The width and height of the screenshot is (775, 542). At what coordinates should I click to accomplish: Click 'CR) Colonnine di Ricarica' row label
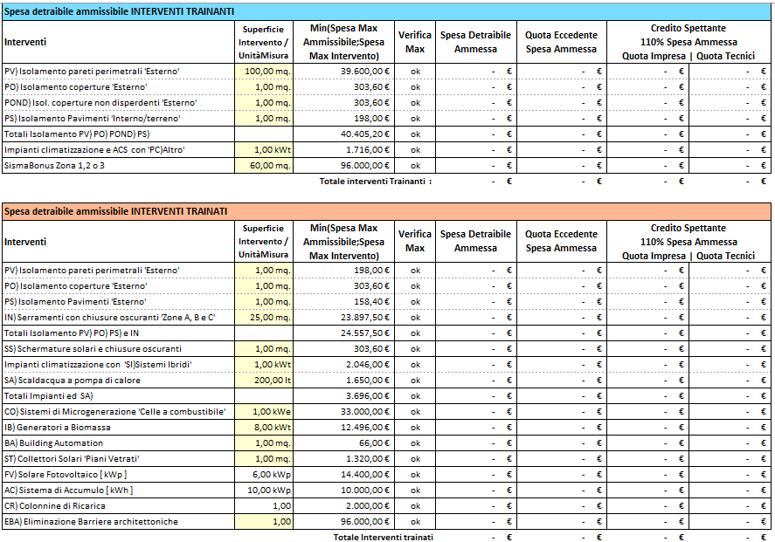coord(54,506)
